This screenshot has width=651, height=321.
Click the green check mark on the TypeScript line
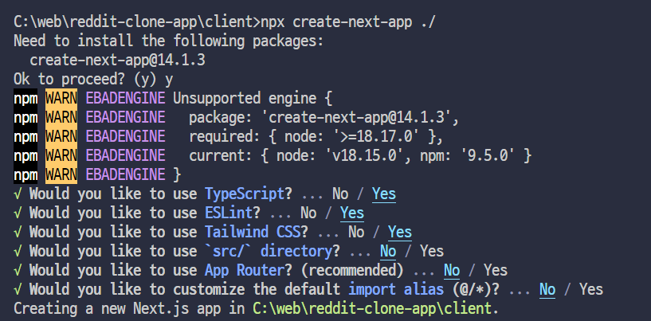pos(18,194)
